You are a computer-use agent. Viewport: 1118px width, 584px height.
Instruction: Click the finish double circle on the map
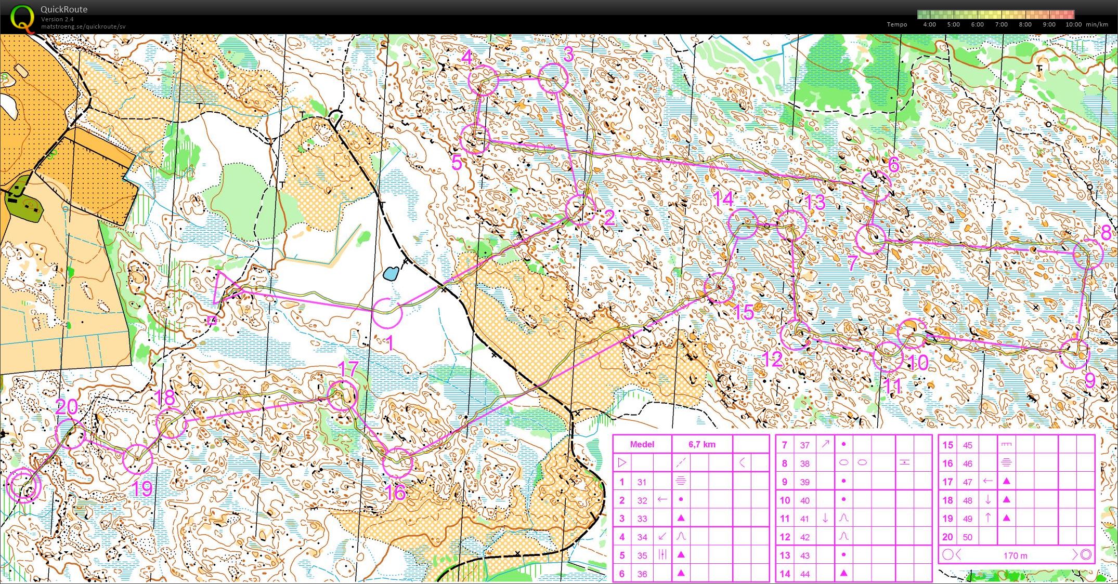(x=23, y=485)
